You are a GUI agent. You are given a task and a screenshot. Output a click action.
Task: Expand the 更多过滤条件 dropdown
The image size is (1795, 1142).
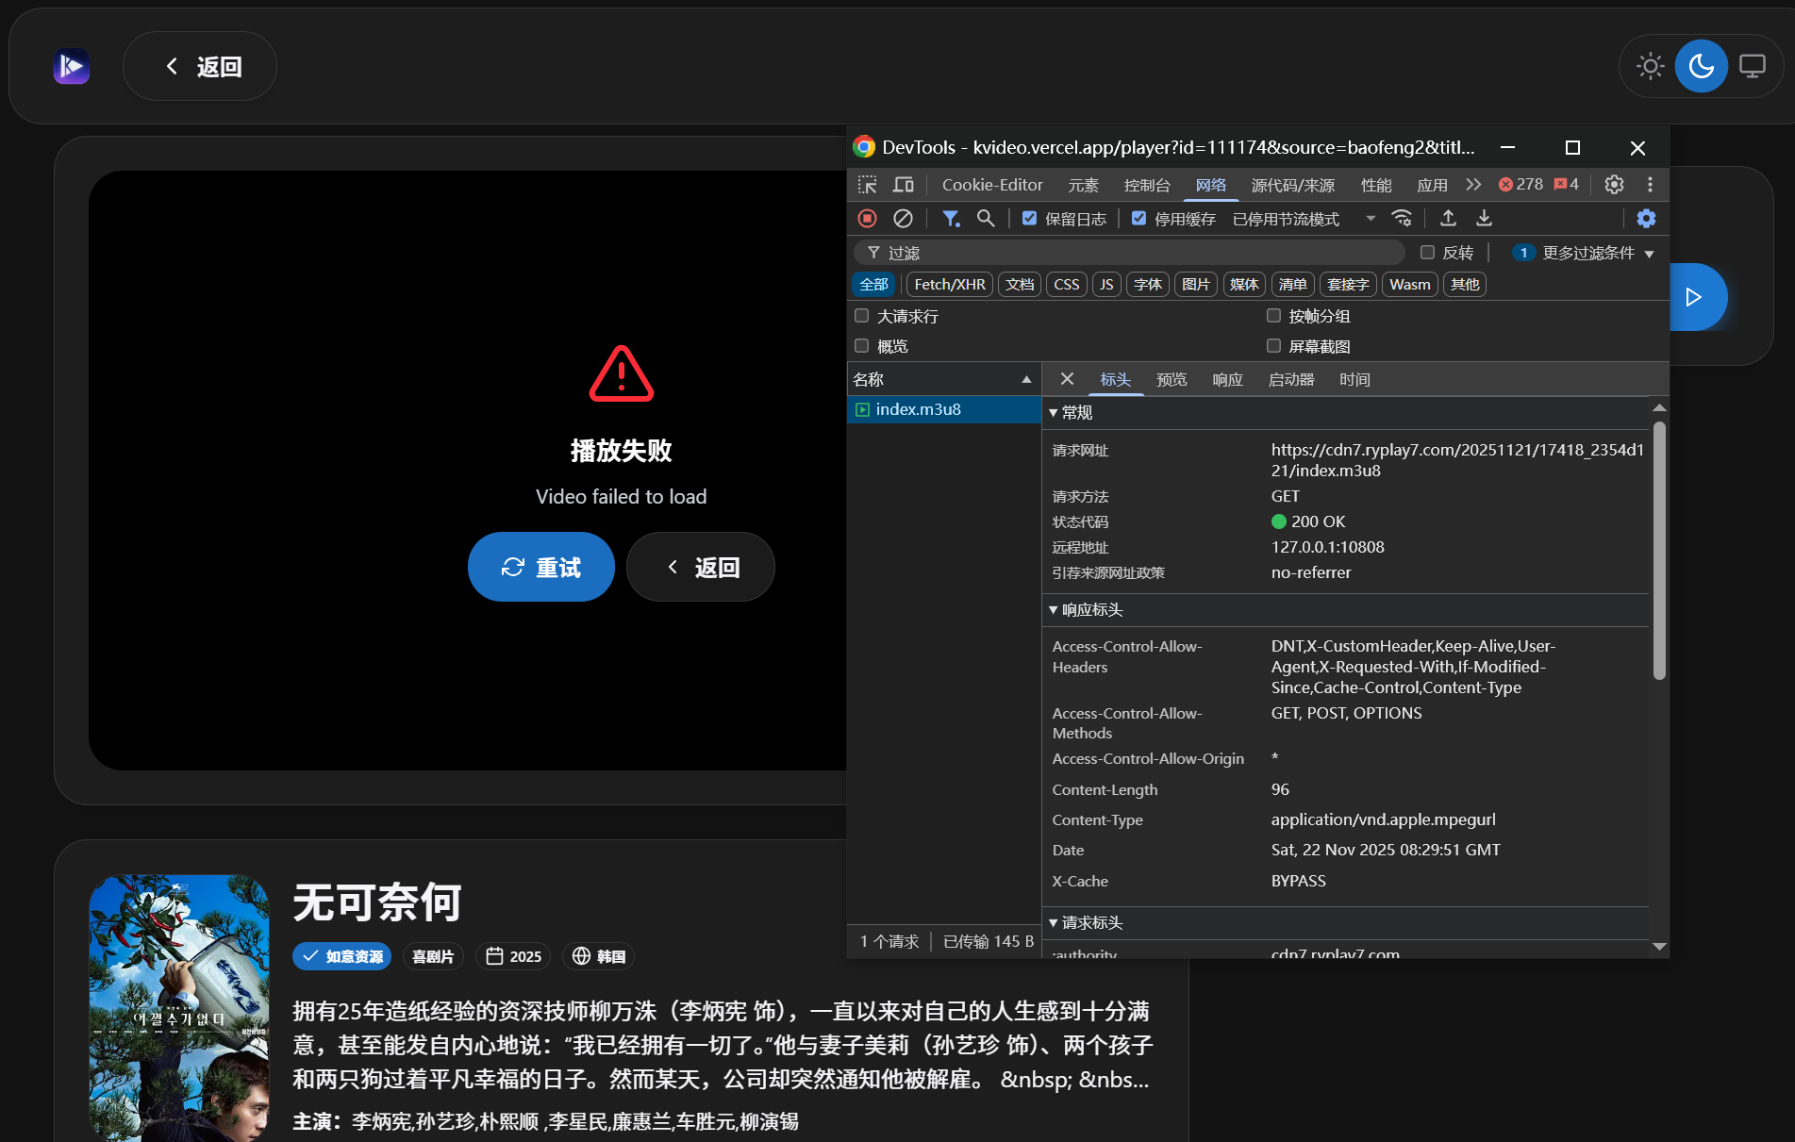1587,253
